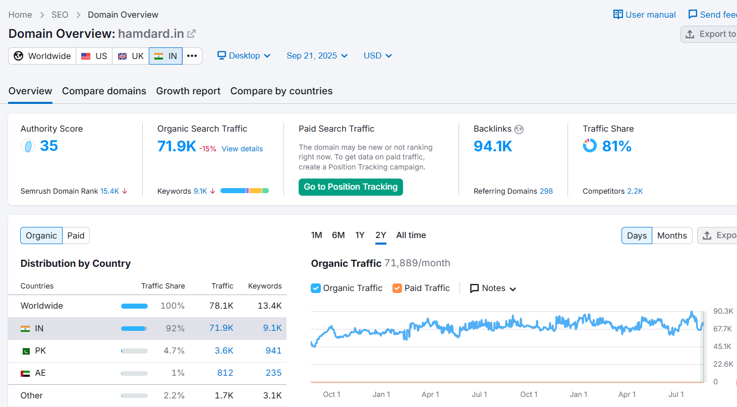Open the Desktop device dropdown

[x=244, y=55]
